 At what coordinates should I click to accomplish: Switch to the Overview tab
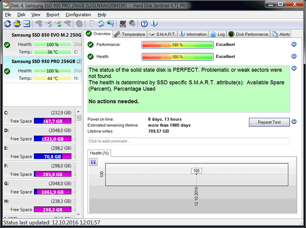point(98,34)
